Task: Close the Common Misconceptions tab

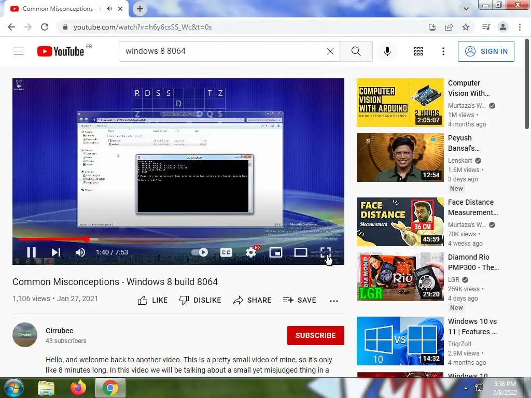Action: [120, 9]
